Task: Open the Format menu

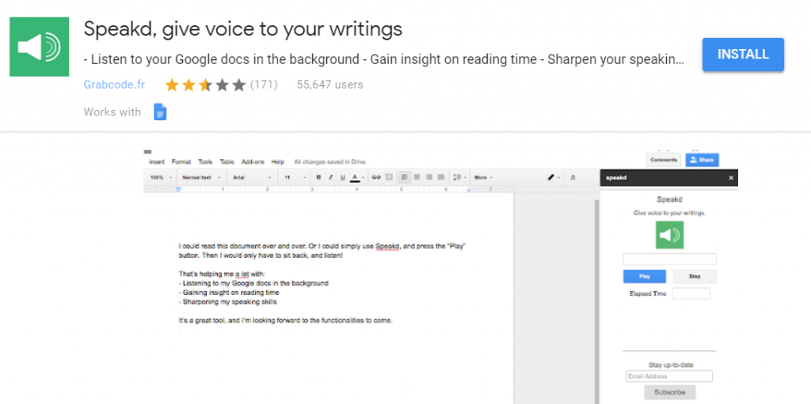Action: tap(181, 162)
